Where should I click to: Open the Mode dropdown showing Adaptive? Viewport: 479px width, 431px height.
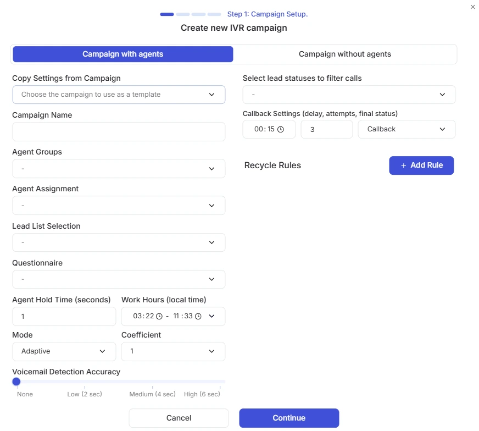click(x=64, y=351)
